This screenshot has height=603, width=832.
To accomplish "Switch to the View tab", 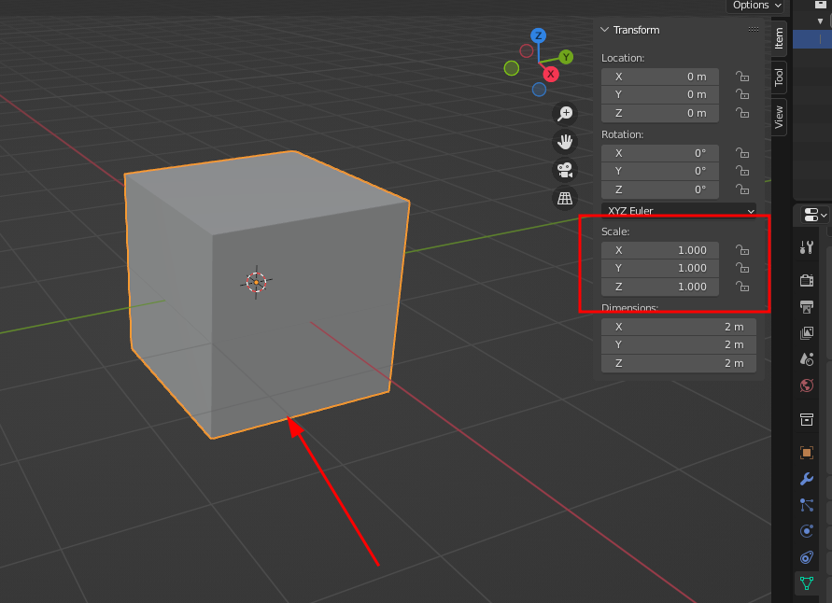I will tap(778, 117).
